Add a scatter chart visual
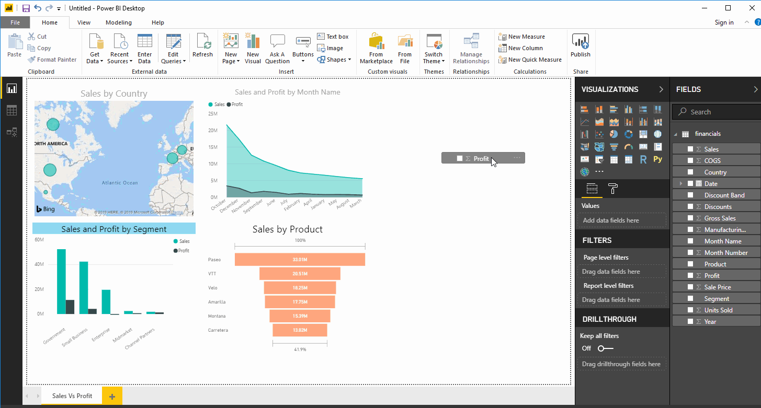761x408 pixels. point(599,134)
